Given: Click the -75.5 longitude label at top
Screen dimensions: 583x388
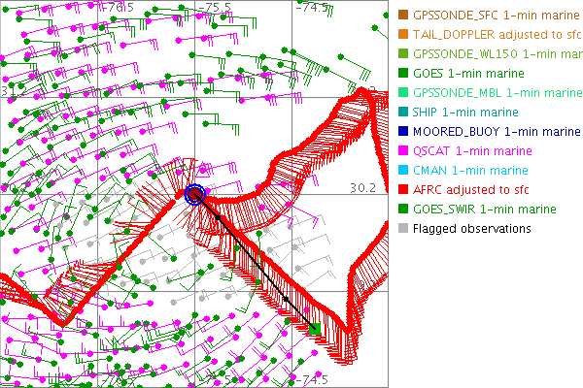Looking at the screenshot, I should click(x=216, y=7).
